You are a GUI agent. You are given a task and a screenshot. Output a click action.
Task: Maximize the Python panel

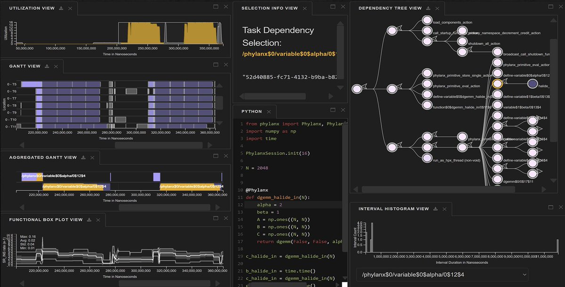332,110
